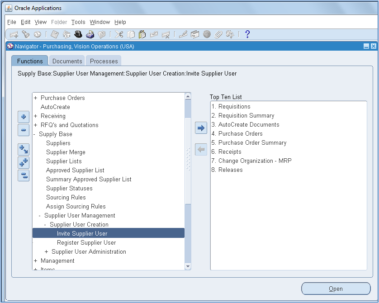Open the File menu
Image resolution: width=379 pixels, height=303 pixels.
(12, 22)
